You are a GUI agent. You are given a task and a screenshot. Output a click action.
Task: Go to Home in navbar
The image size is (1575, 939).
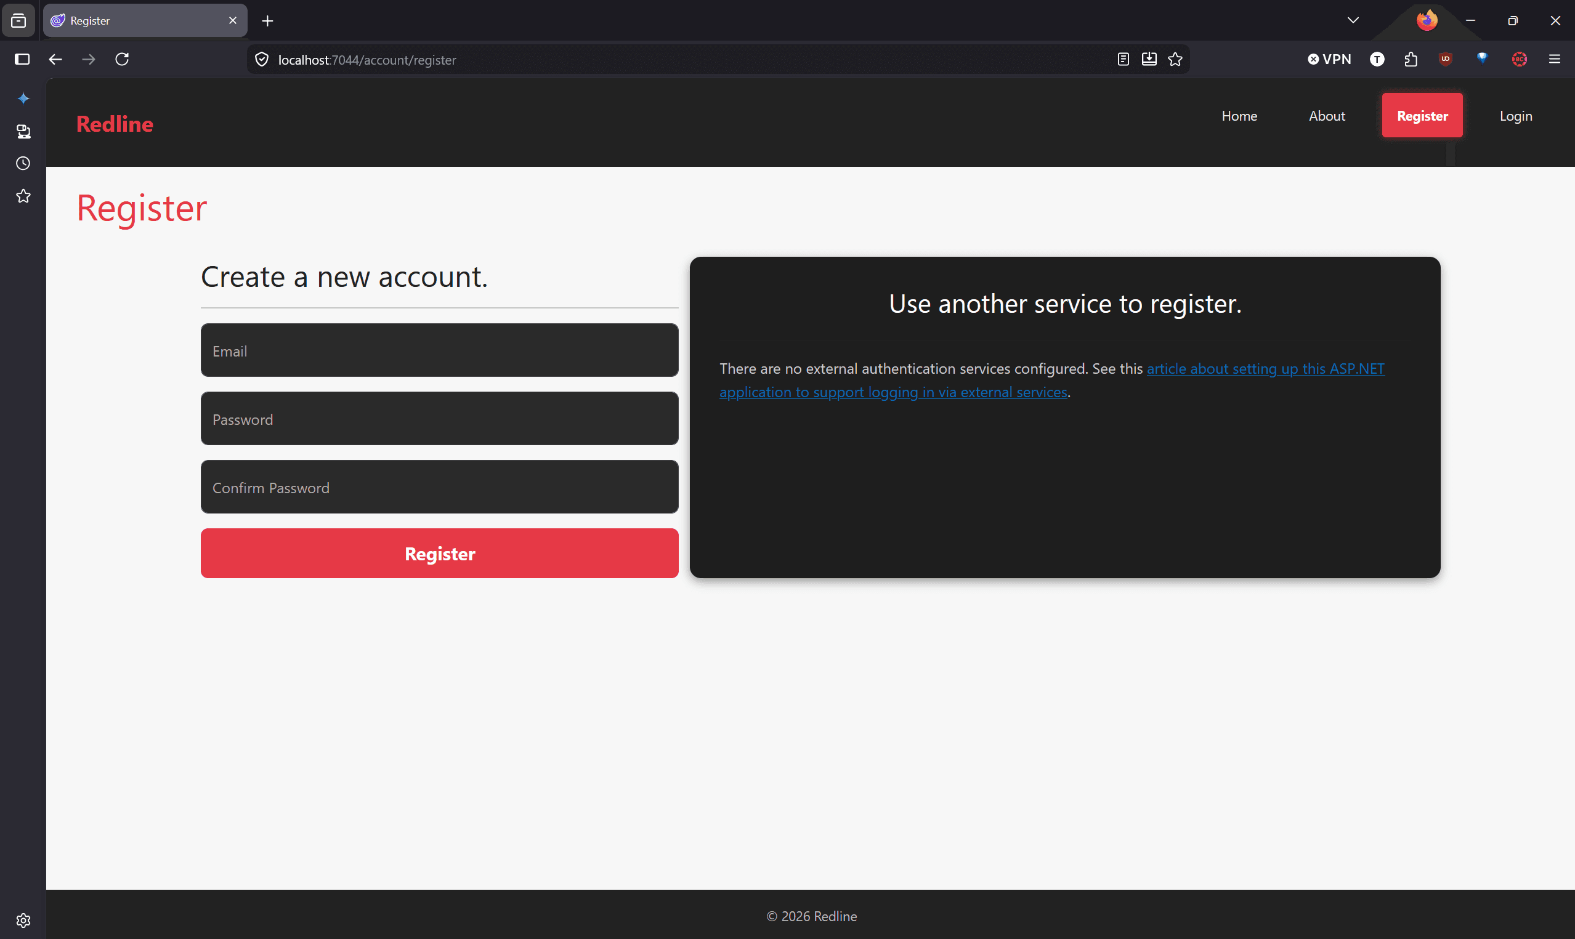(x=1239, y=116)
